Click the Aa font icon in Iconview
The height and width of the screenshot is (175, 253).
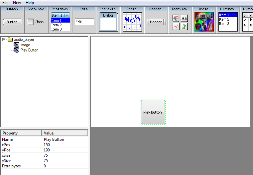click(x=184, y=19)
